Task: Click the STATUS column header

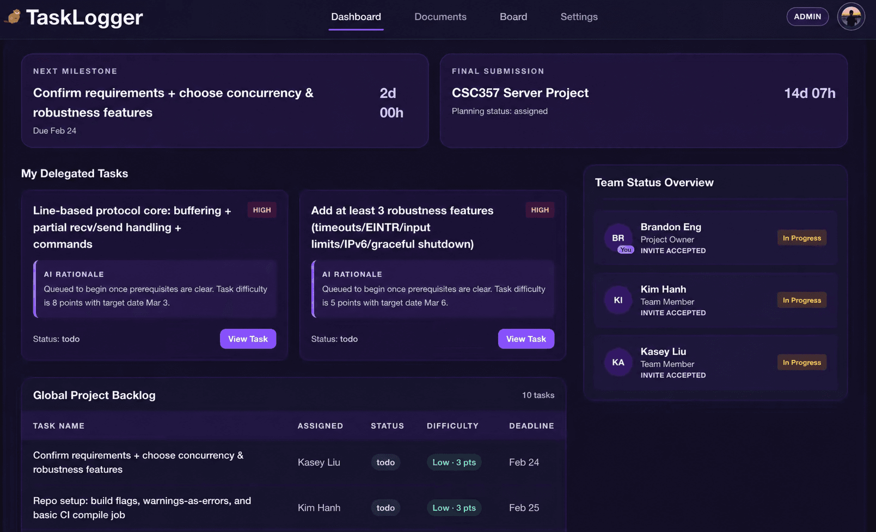Action: (387, 426)
